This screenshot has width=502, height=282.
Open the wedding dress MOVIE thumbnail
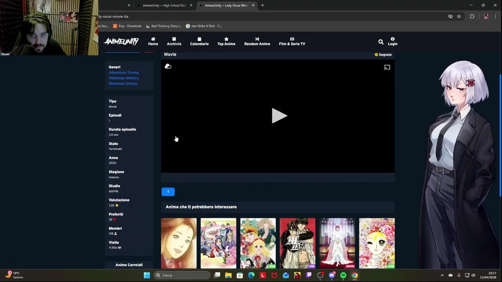pos(337,243)
